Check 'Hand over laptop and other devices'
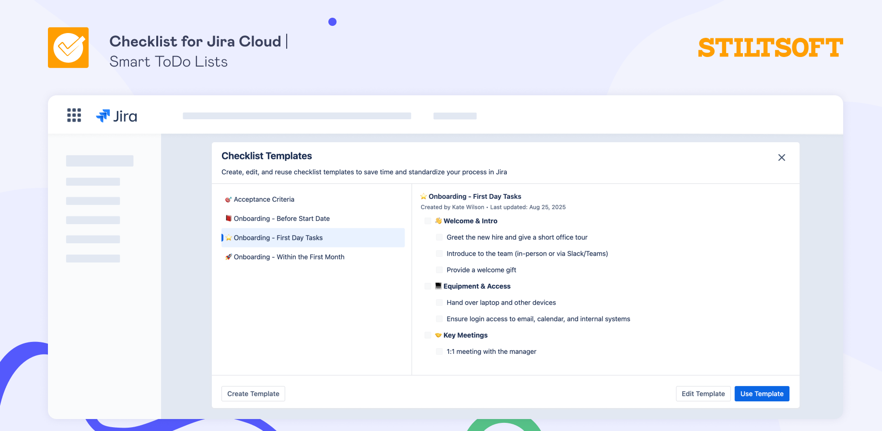 click(439, 302)
